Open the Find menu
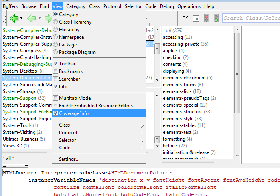The height and width of the screenshot is (196, 280). 44,6
